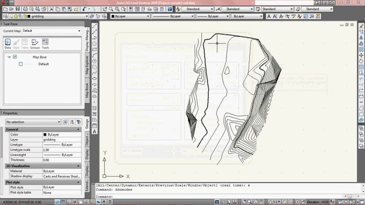Click the Plot printer icon

[x=25, y=9]
